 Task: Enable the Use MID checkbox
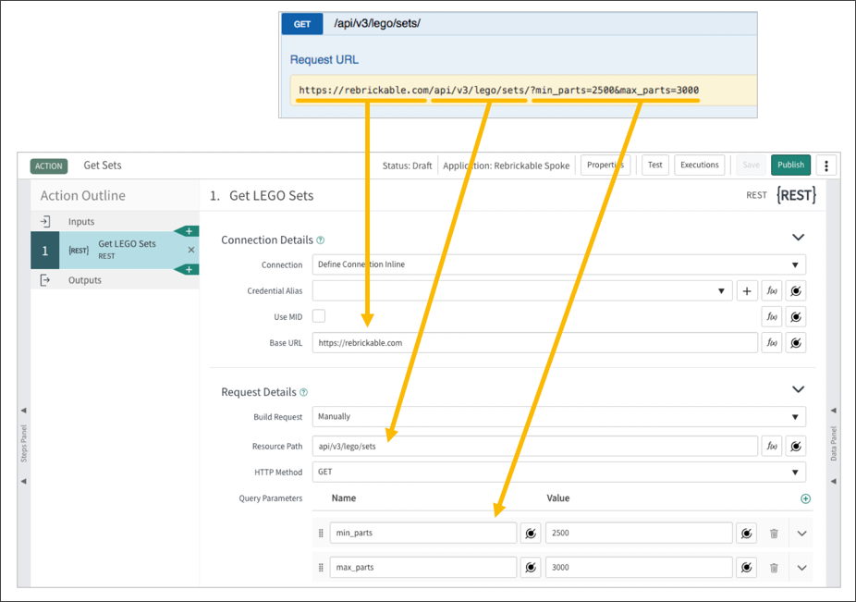click(x=318, y=316)
